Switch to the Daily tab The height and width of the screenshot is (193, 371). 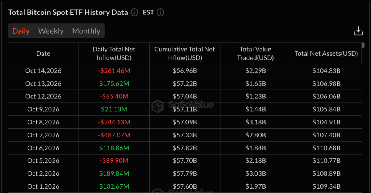tap(21, 31)
